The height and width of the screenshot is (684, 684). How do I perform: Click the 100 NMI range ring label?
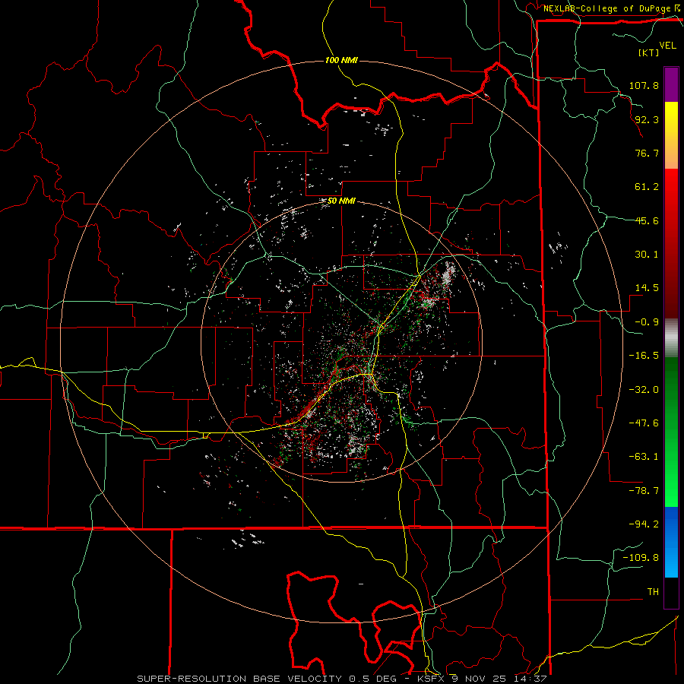coord(341,60)
